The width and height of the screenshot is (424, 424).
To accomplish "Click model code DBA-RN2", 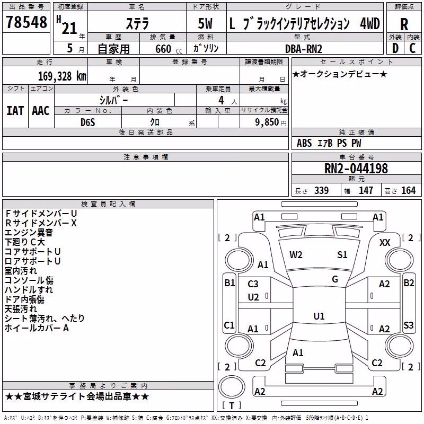I will 304,49.
